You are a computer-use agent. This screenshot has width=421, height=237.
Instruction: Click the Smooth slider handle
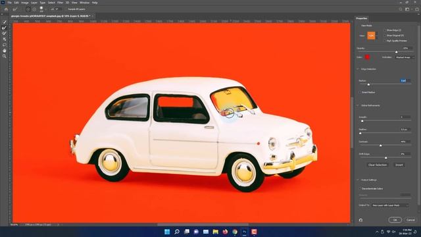[x=362, y=121]
